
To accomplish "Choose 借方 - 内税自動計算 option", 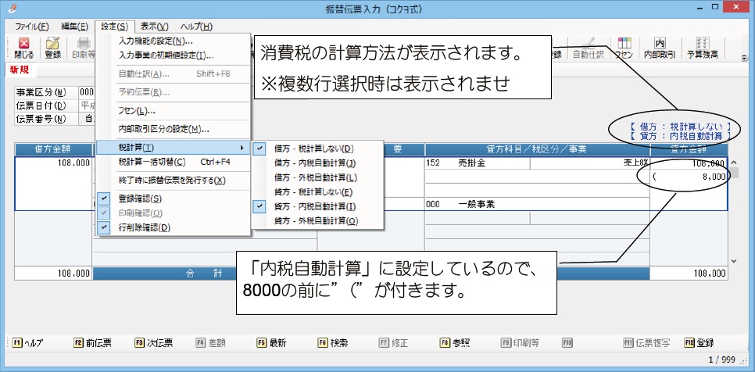I will pyautogui.click(x=315, y=163).
